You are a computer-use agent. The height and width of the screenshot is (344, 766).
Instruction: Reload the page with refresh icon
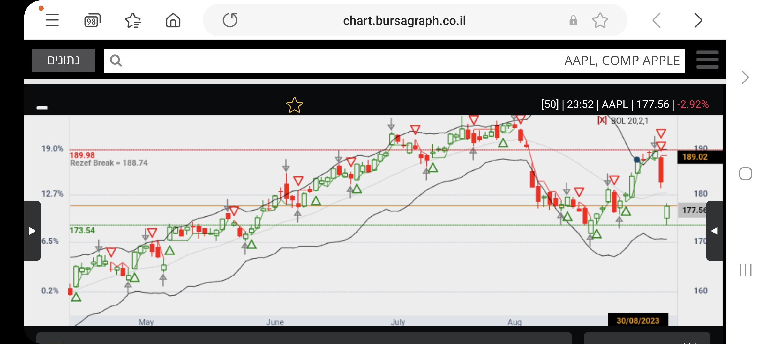coord(230,20)
